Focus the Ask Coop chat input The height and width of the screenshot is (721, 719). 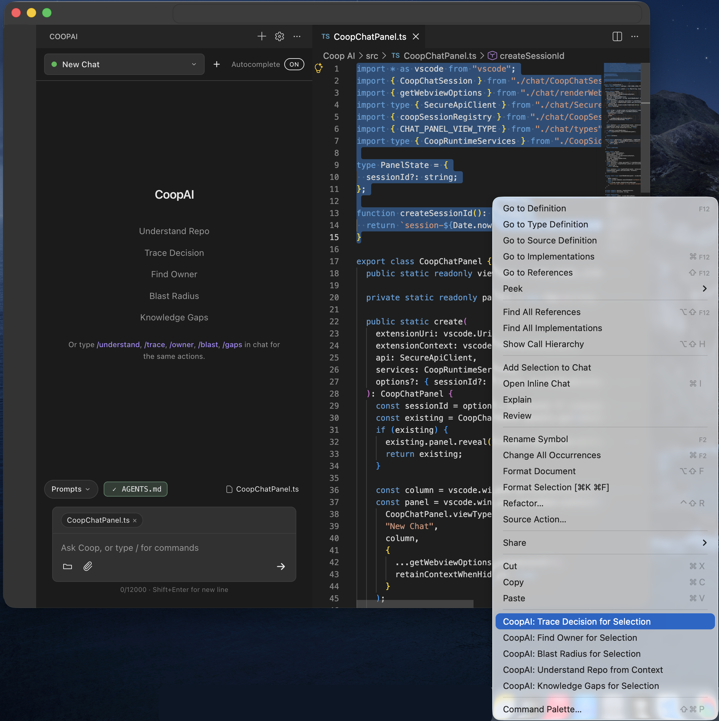point(174,547)
